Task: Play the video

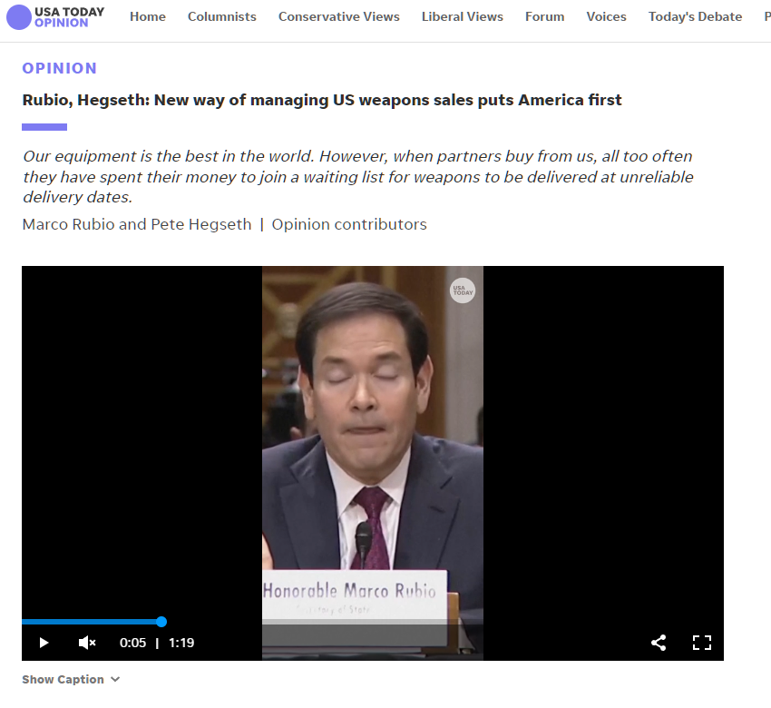Action: coord(44,643)
